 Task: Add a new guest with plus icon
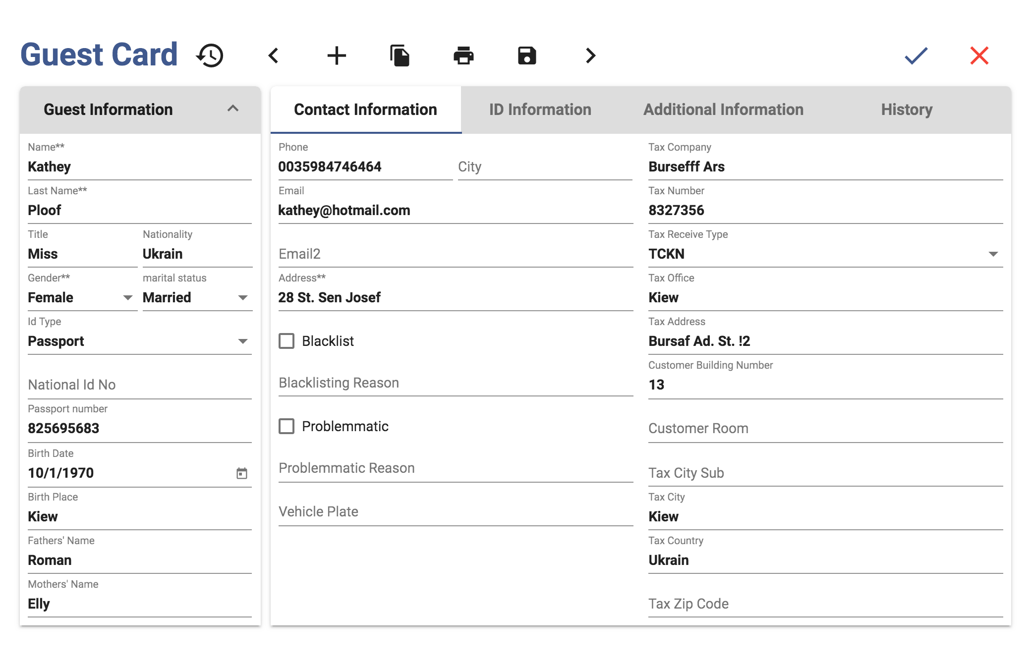[337, 56]
